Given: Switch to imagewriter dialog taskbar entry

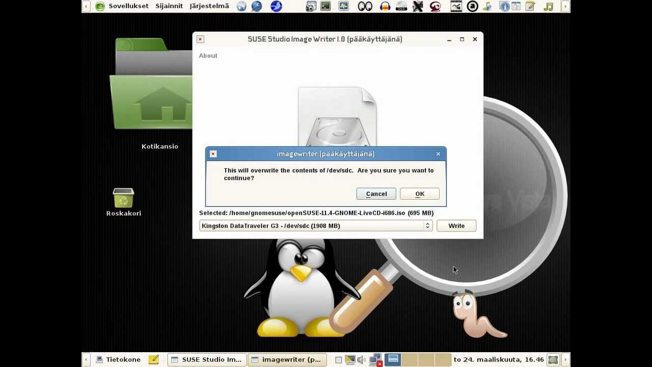Looking at the screenshot, I should point(287,359).
